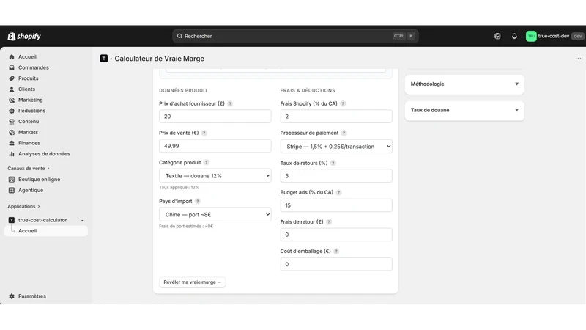The height and width of the screenshot is (330, 586).
Task: Click the Accueil home icon
Action: coord(12,57)
